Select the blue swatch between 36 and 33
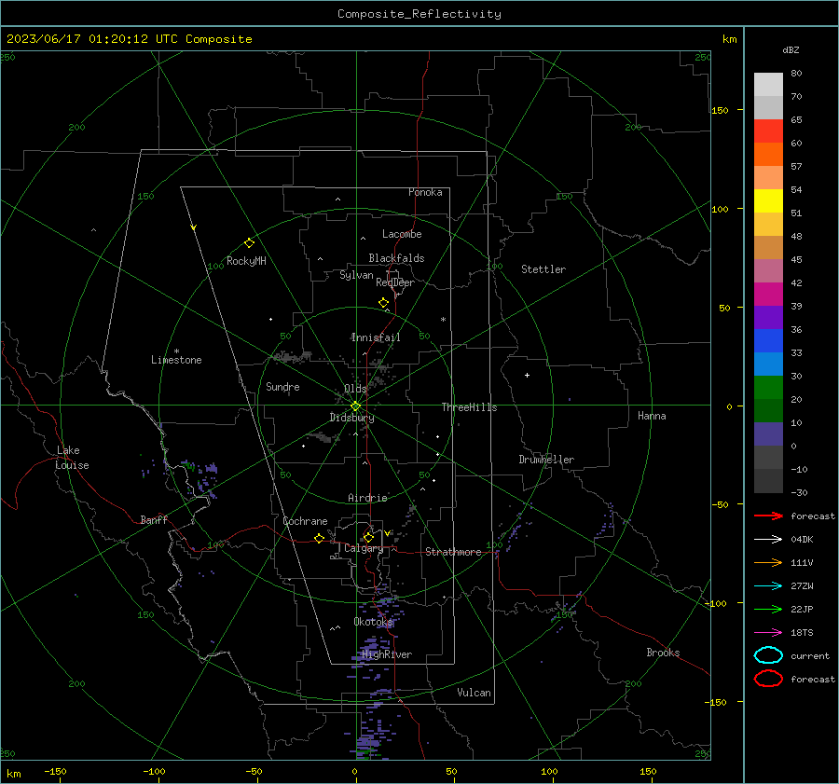839x784 pixels. (x=768, y=340)
